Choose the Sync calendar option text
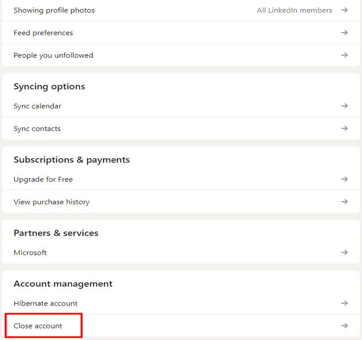Screen dimensions: 362x340 coord(37,106)
